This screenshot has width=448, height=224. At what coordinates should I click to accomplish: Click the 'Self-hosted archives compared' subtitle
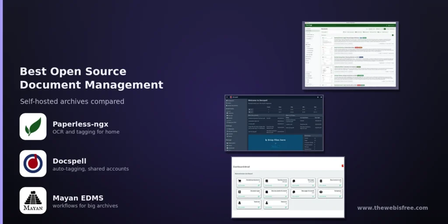[x=72, y=101]
